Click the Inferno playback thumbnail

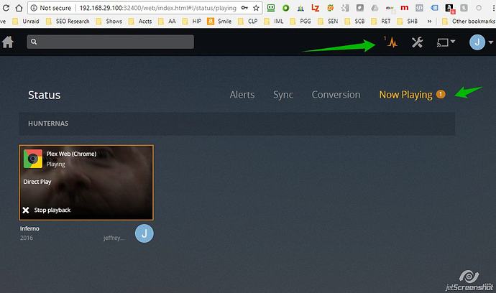[x=86, y=182]
